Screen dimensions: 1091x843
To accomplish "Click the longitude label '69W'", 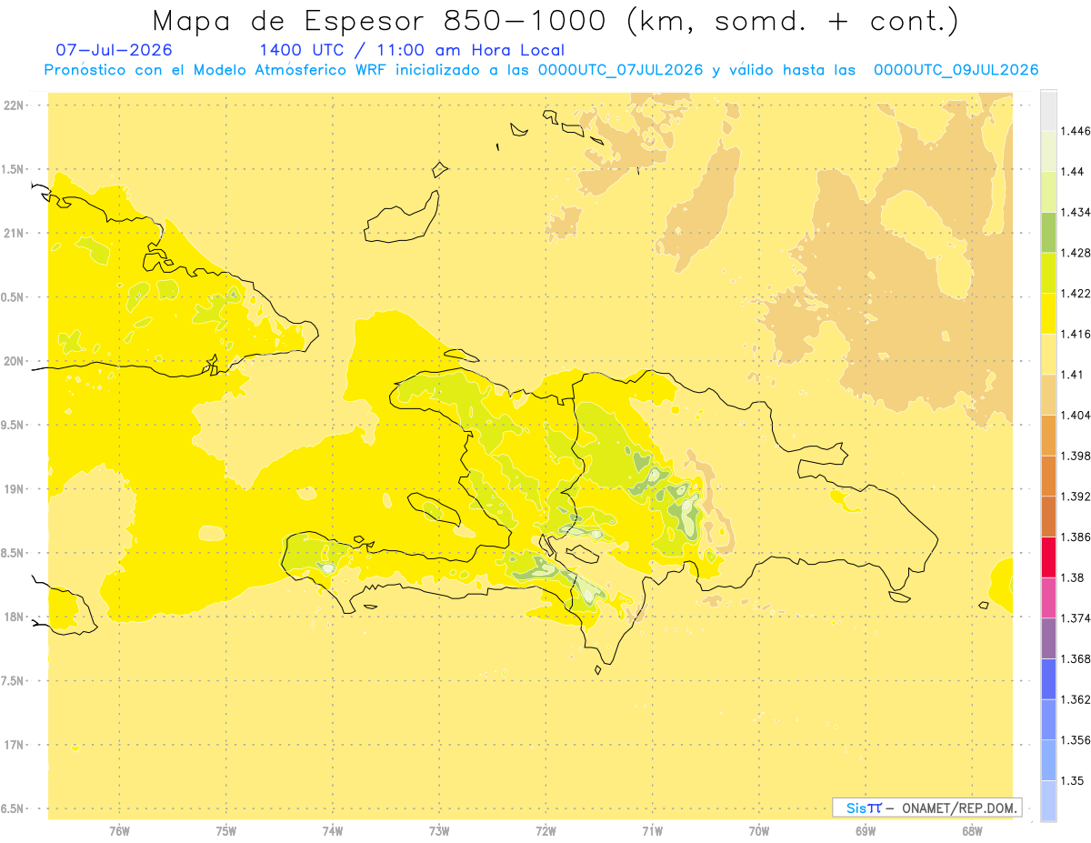I will pyautogui.click(x=866, y=831).
